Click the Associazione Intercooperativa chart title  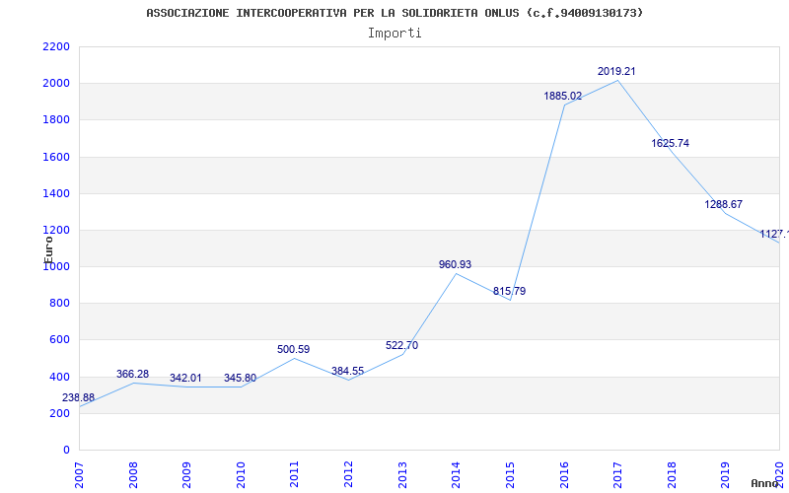pyautogui.click(x=394, y=13)
